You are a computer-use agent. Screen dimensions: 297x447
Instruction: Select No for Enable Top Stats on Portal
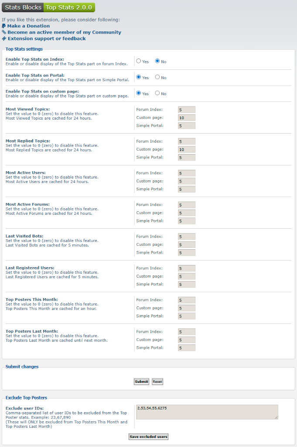point(157,77)
